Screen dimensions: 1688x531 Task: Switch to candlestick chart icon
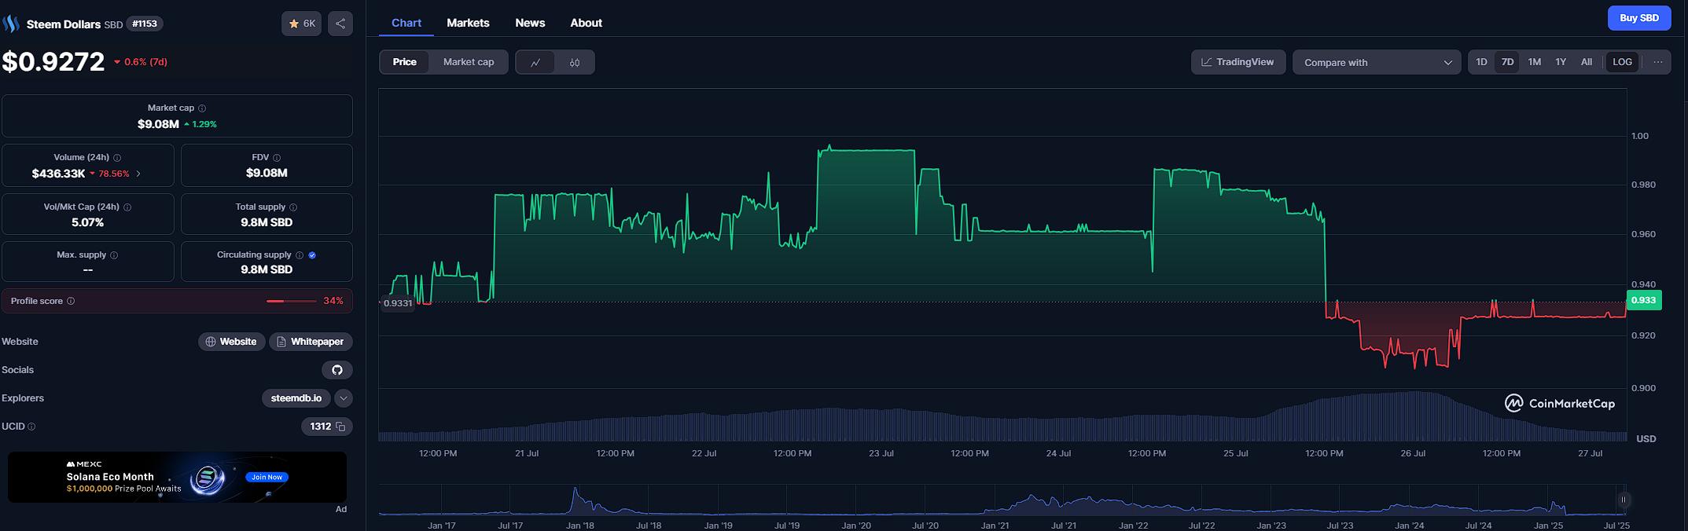pos(575,62)
